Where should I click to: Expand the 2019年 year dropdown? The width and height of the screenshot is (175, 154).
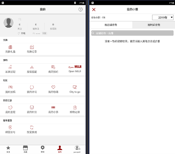(x=163, y=18)
